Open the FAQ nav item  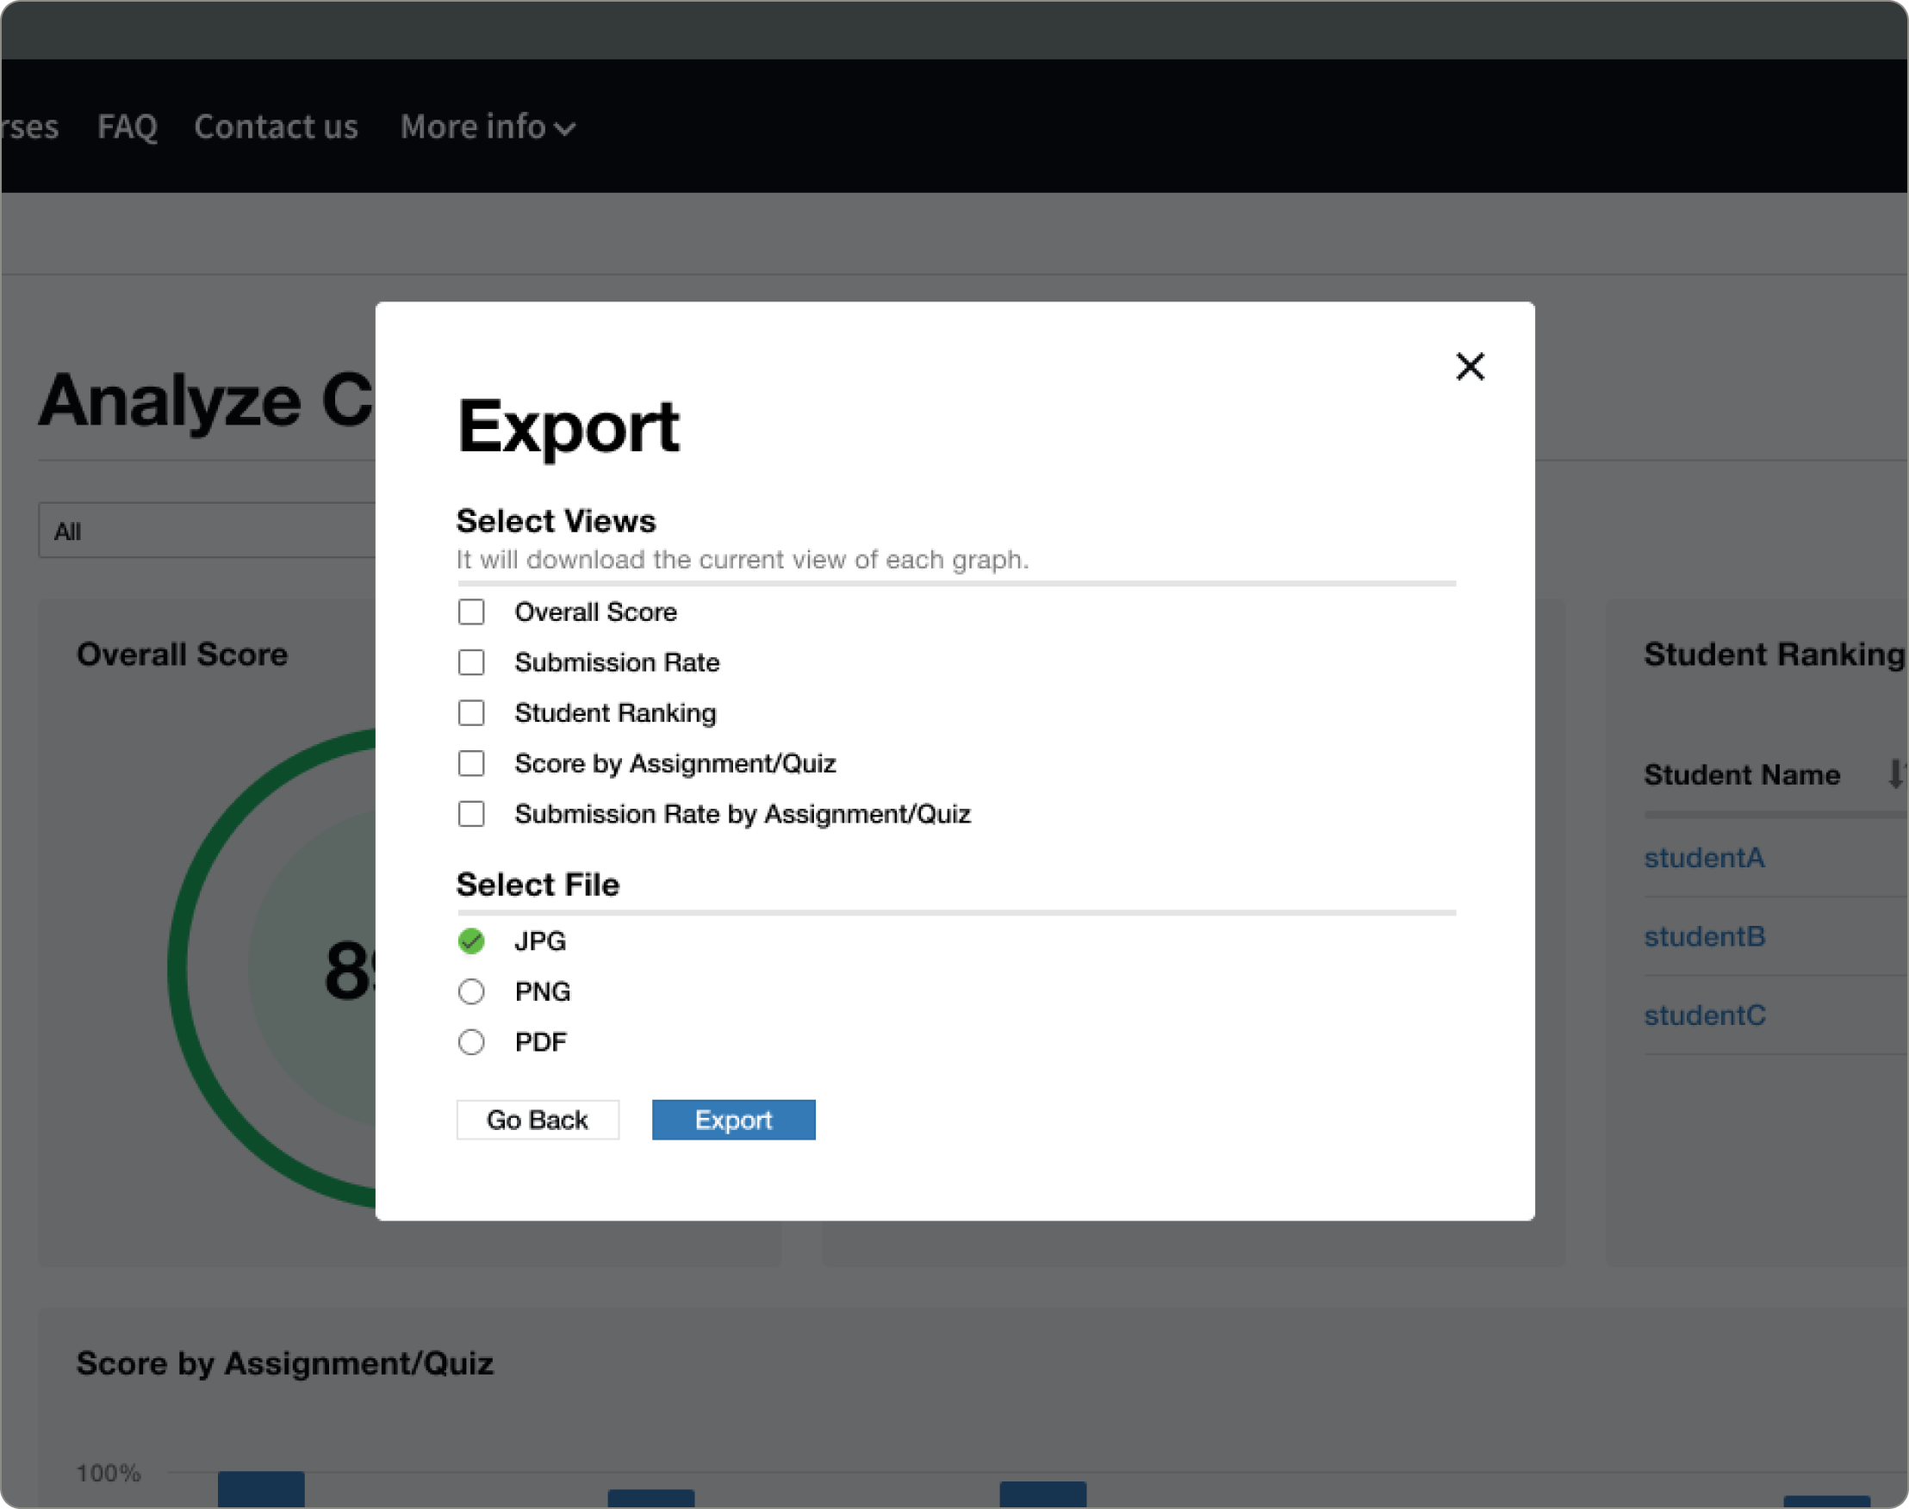click(x=127, y=127)
